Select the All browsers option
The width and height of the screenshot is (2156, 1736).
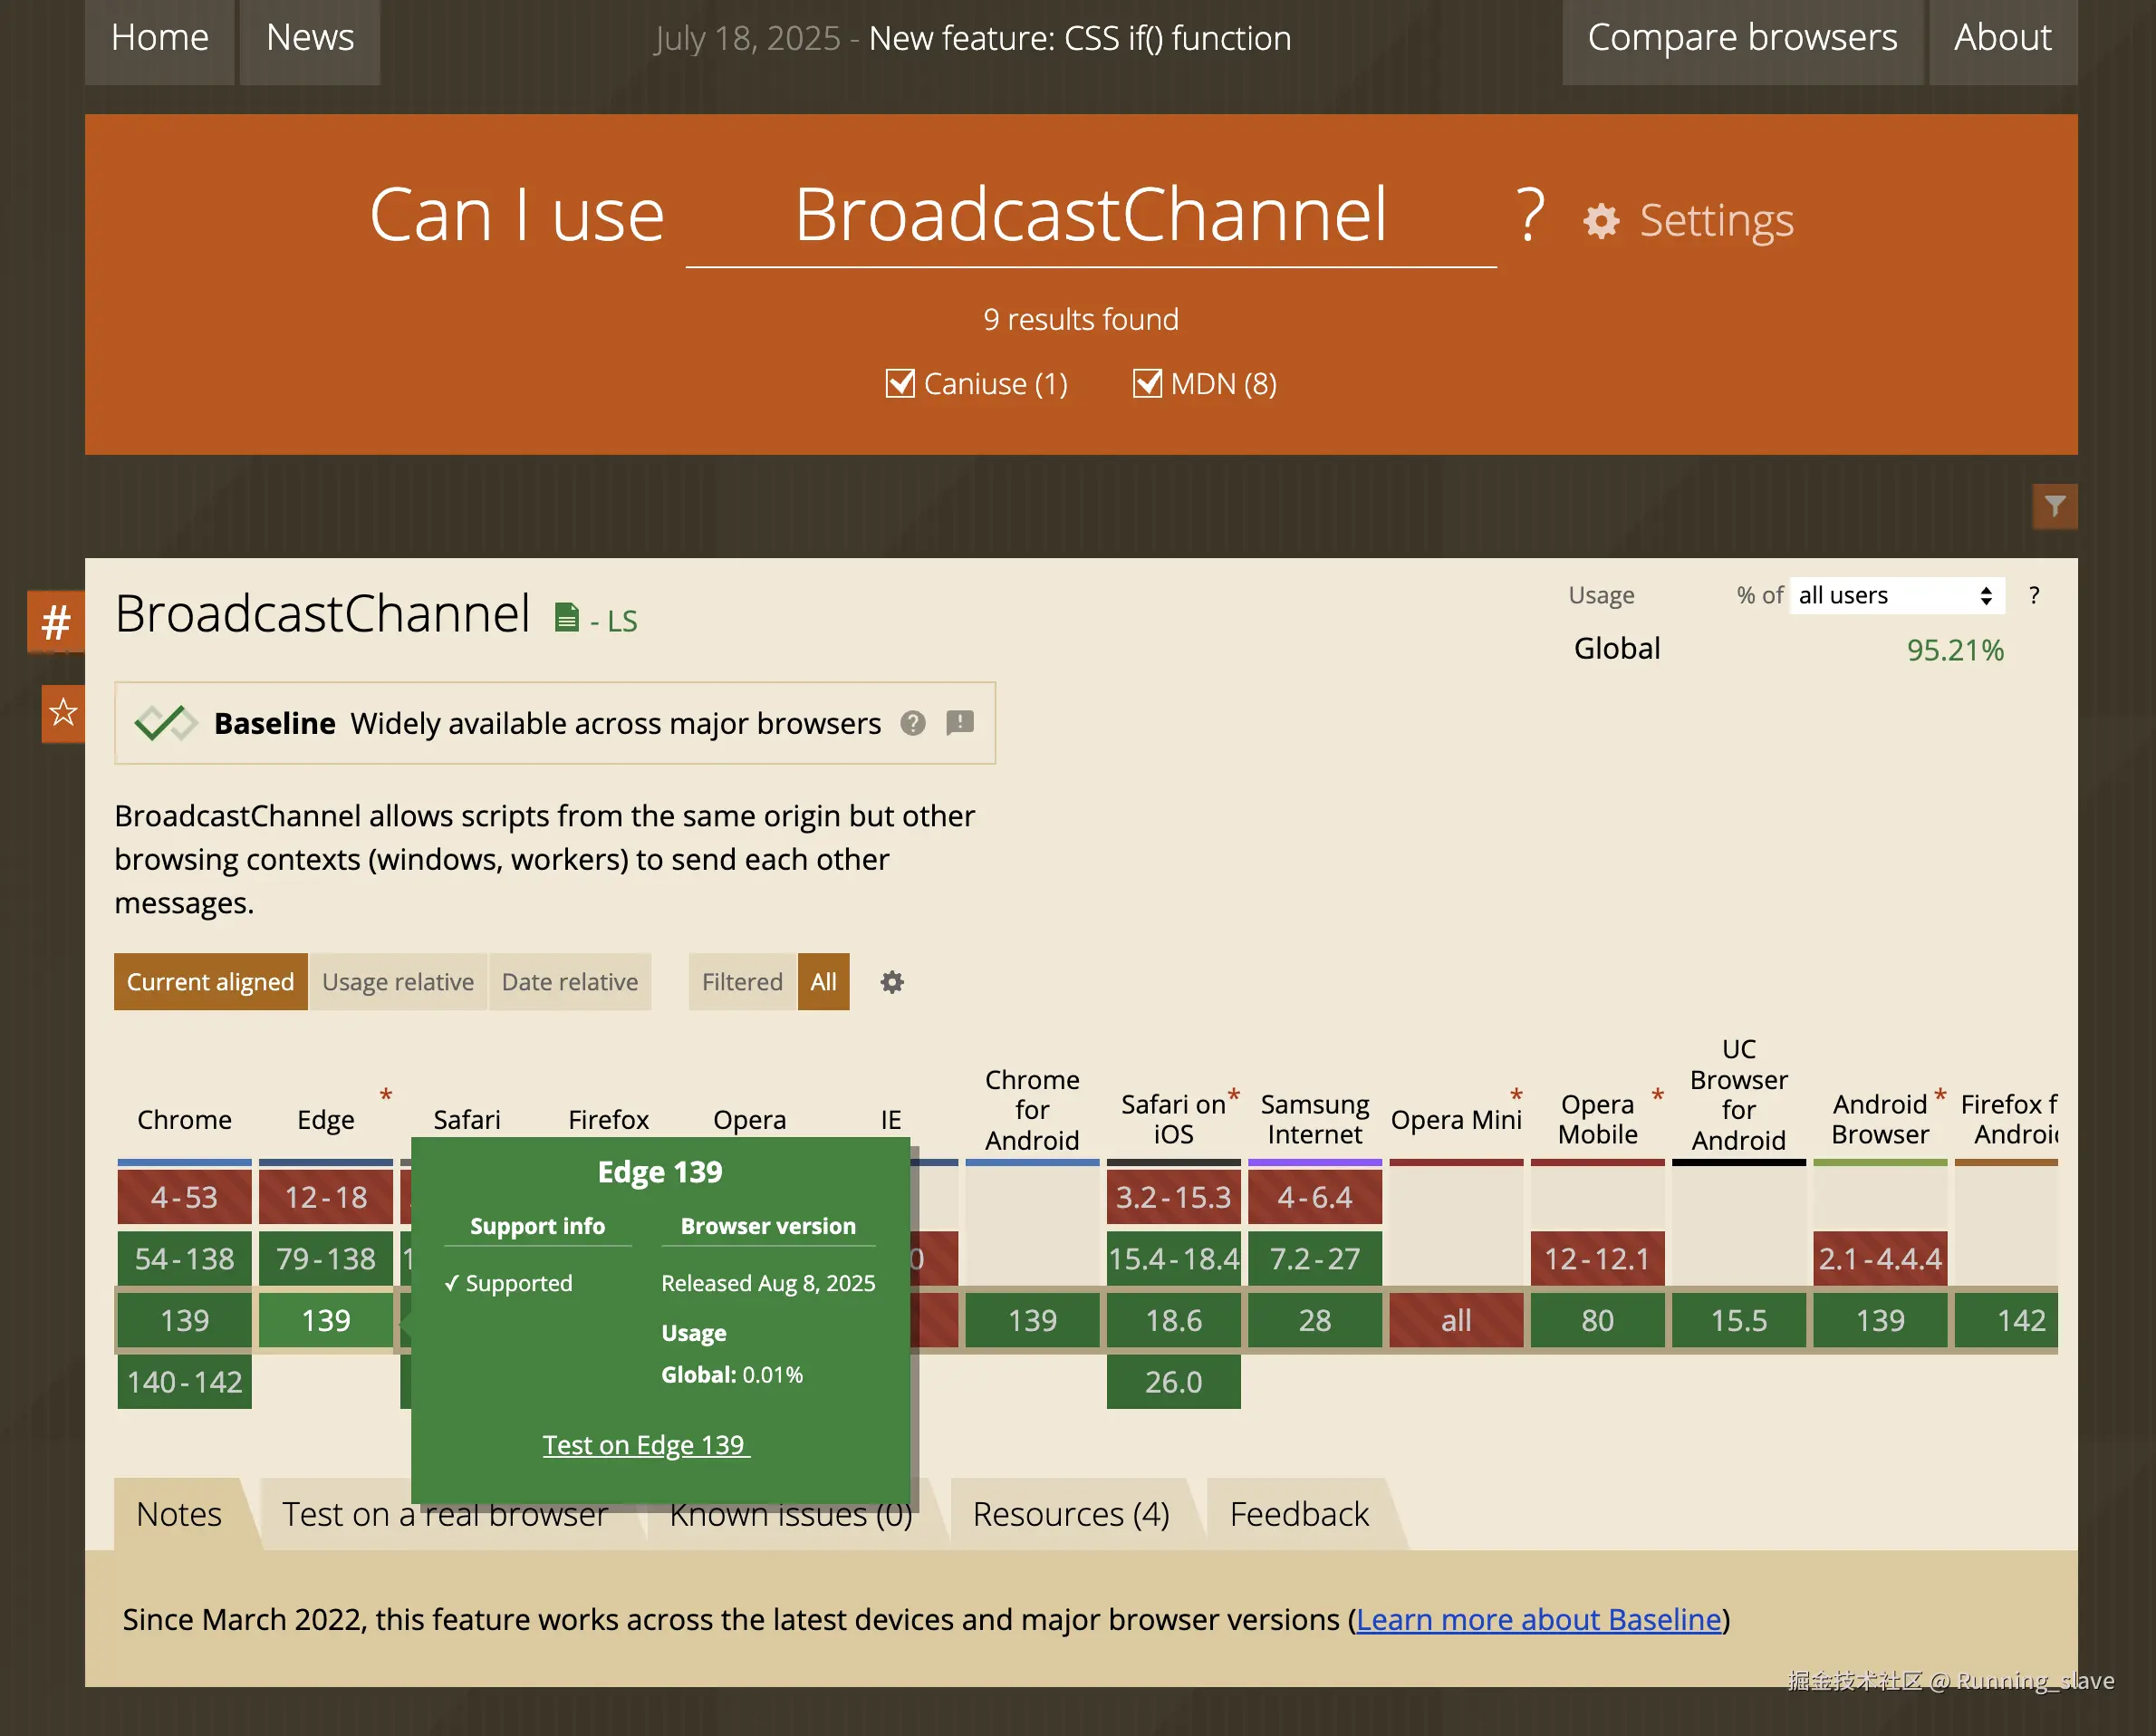(824, 982)
